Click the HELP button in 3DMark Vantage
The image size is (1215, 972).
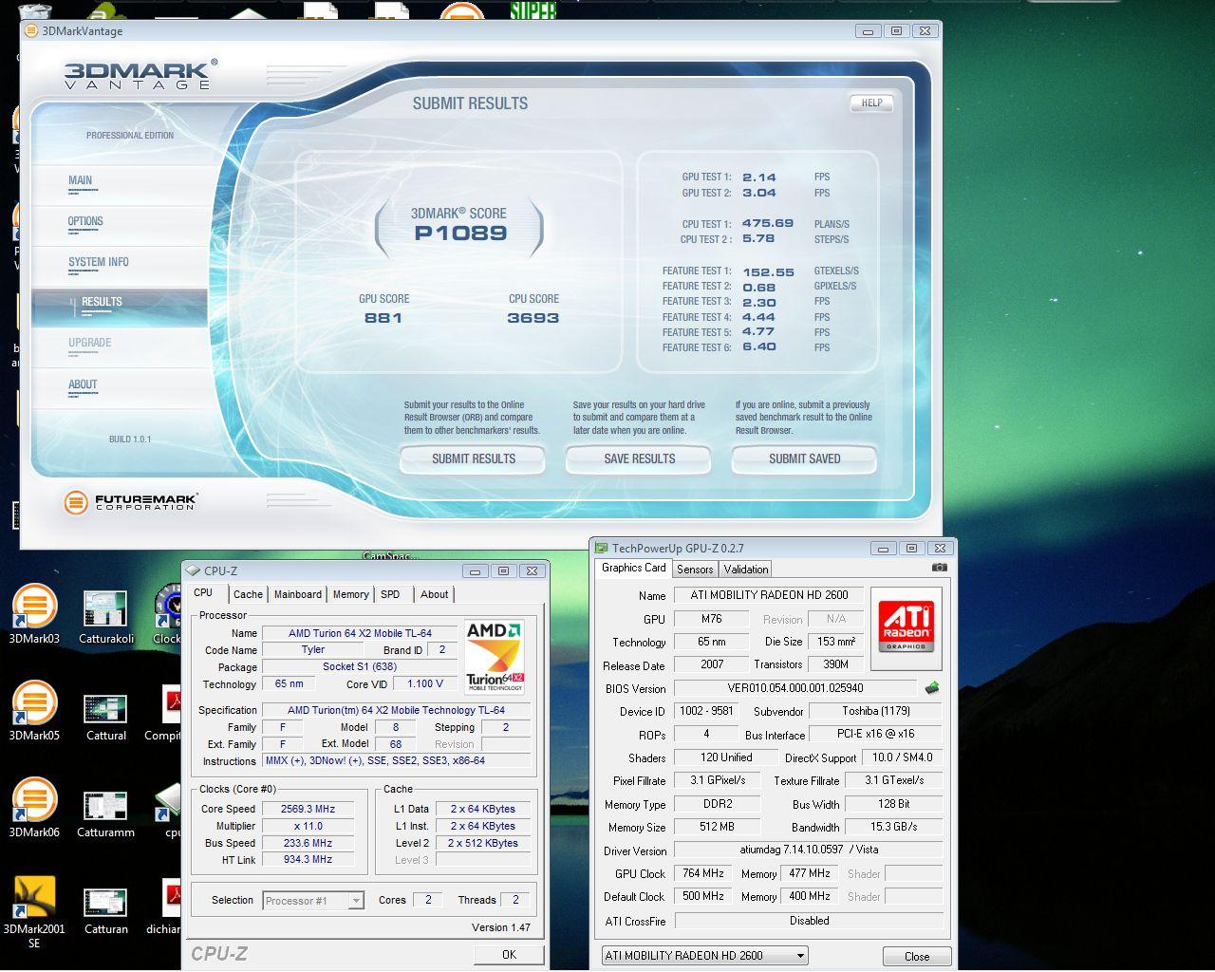pos(871,103)
